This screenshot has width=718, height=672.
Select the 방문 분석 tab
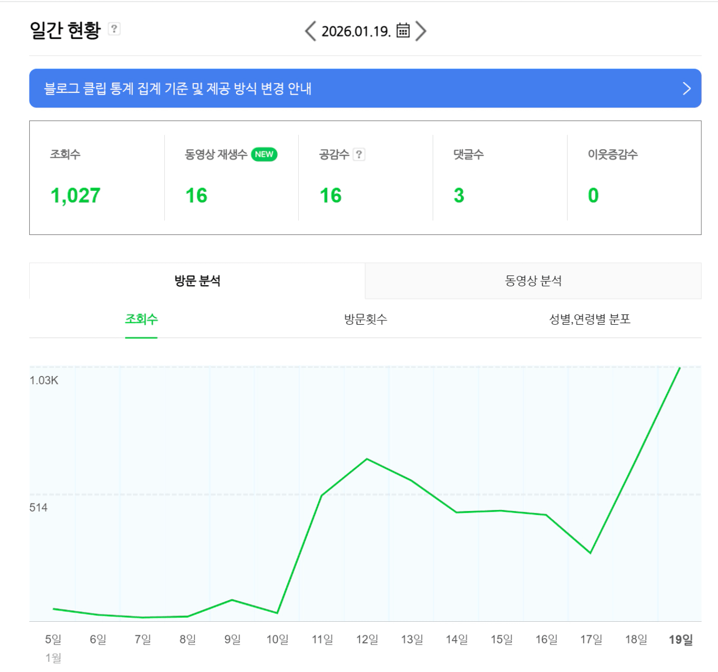click(x=197, y=281)
